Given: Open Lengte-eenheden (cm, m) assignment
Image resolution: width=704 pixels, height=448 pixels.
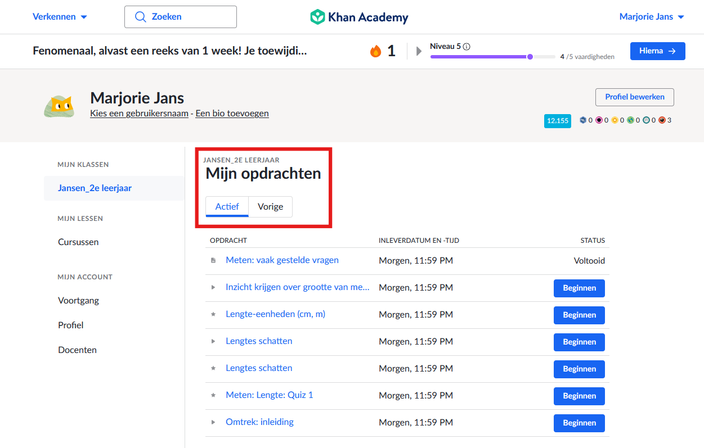Looking at the screenshot, I should tap(275, 314).
